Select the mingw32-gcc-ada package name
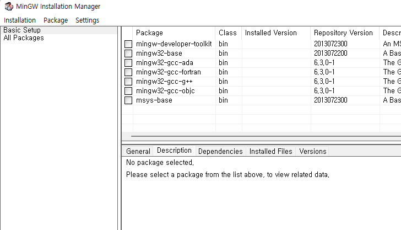401x230 pixels. click(165, 63)
